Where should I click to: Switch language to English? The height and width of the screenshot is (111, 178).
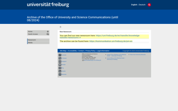[x=134, y=5]
